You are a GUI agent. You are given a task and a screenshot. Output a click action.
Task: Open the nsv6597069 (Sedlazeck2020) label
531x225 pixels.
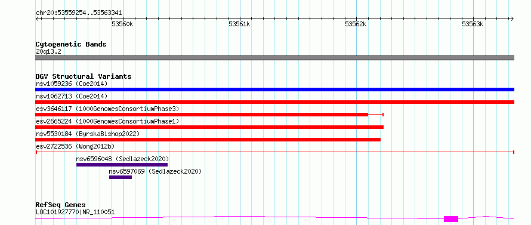pyautogui.click(x=155, y=171)
